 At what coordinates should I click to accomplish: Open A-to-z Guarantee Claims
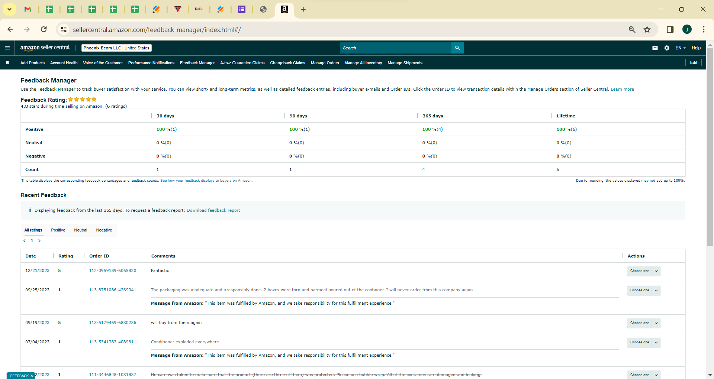pyautogui.click(x=242, y=63)
